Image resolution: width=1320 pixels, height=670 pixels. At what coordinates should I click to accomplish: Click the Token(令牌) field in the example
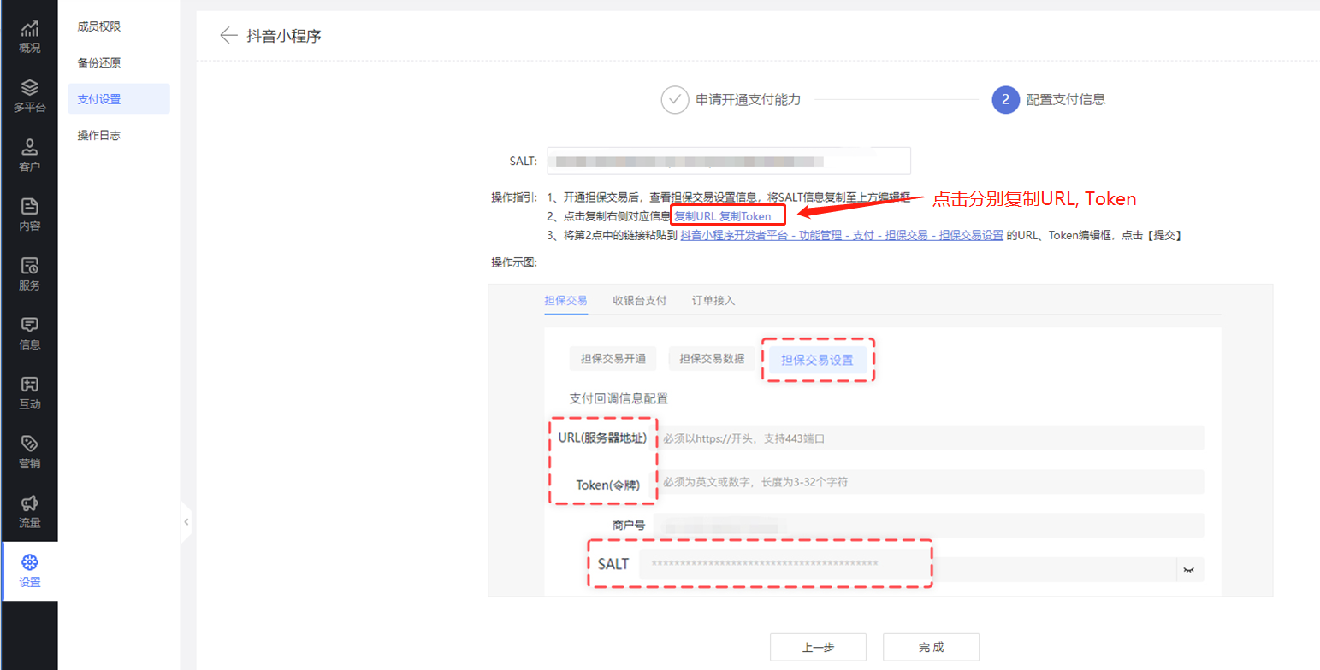929,482
